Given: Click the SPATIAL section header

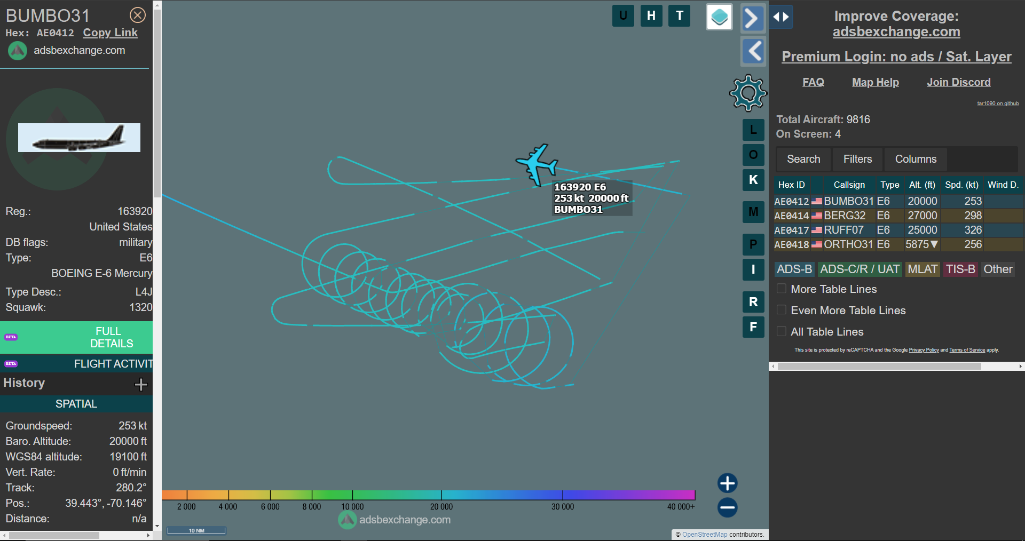Looking at the screenshot, I should [x=76, y=404].
